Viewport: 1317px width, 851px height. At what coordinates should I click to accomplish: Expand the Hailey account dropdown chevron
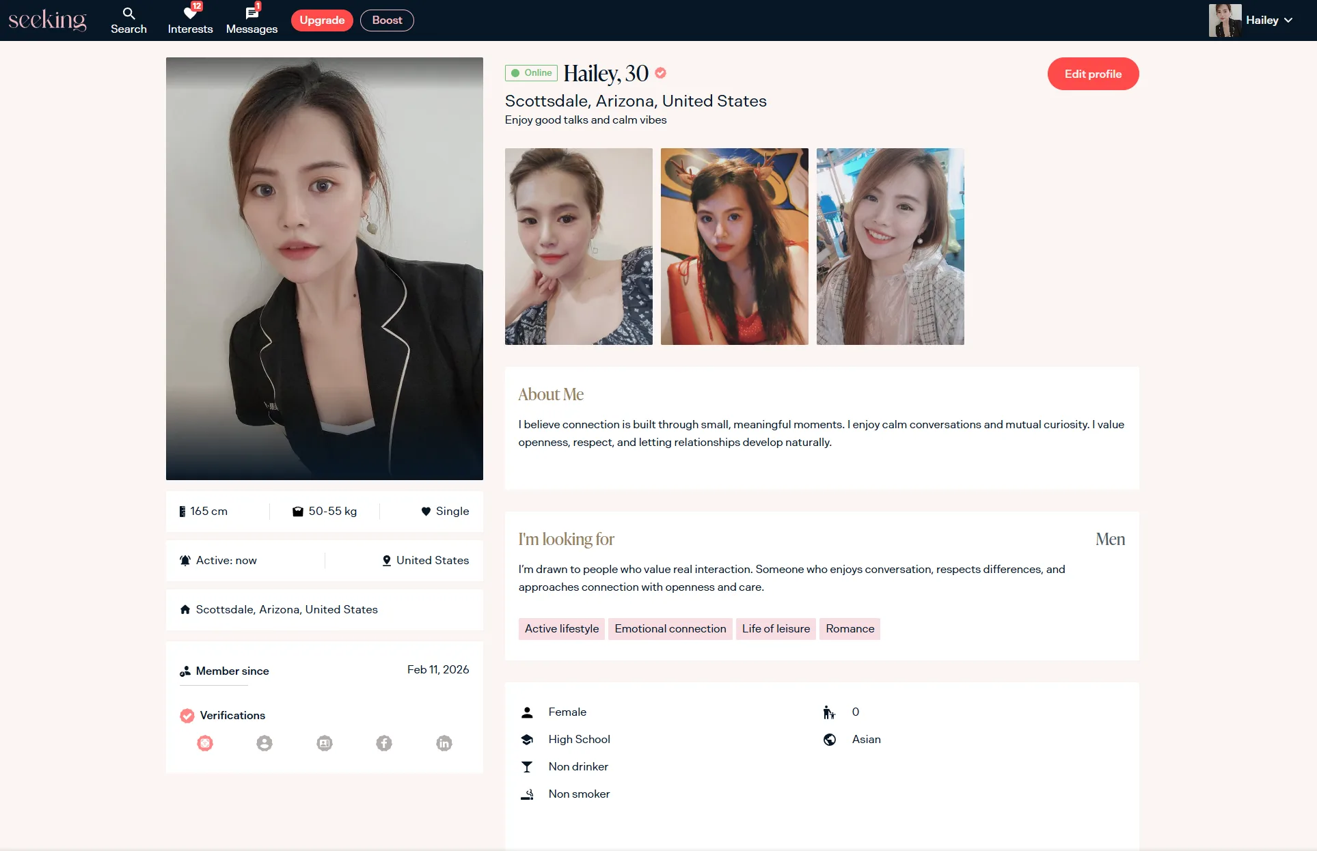[x=1288, y=20]
